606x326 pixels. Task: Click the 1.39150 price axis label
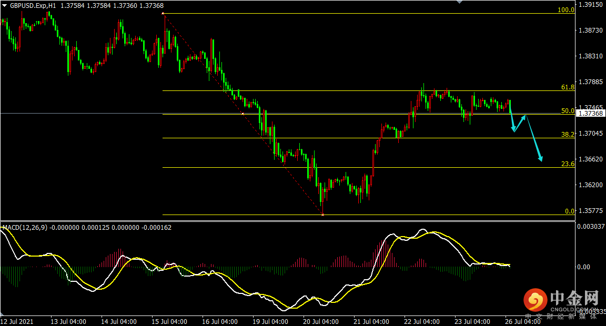(591, 5)
